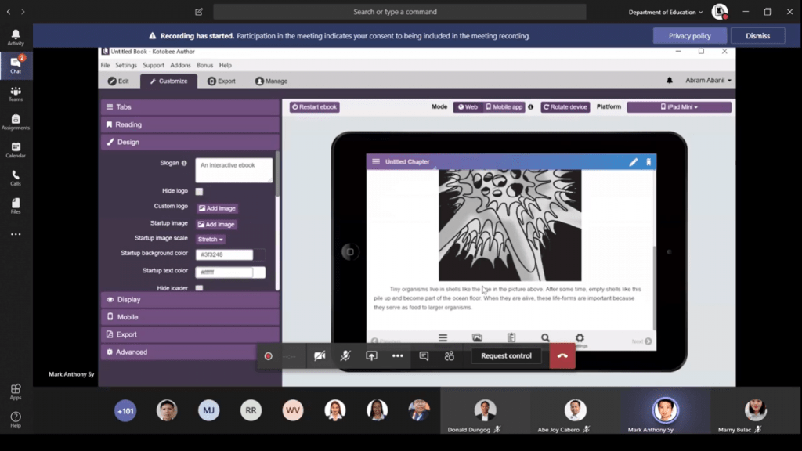Open Teams Activity bell icon
Image resolution: width=802 pixels, height=451 pixels.
pos(16,38)
